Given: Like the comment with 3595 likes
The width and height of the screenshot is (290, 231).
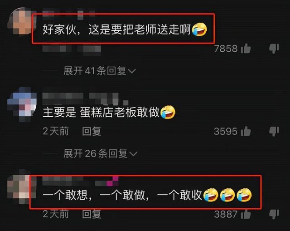Looking at the screenshot, I should pyautogui.click(x=246, y=131).
